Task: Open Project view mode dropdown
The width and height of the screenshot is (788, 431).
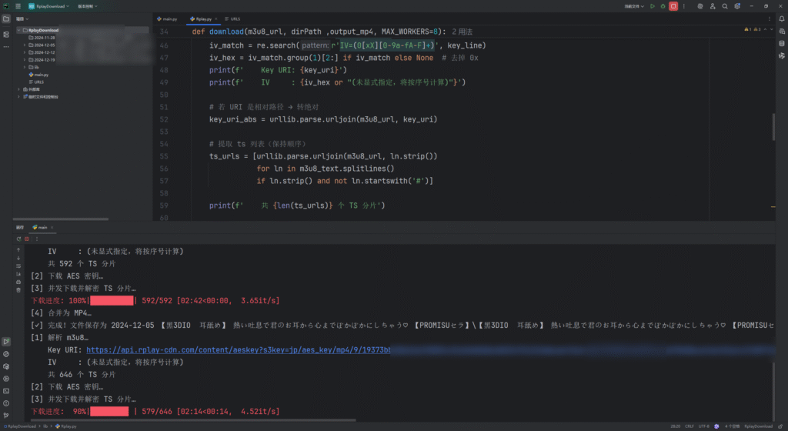Action: pyautogui.click(x=22, y=19)
